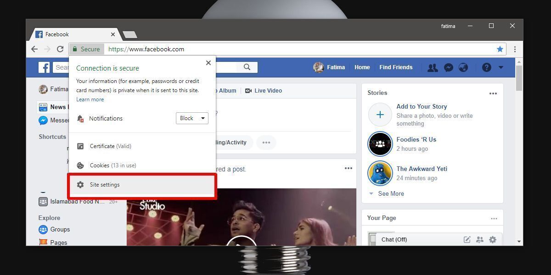Switch to the Facebook browser tab
The height and width of the screenshot is (275, 551).
pos(57,34)
